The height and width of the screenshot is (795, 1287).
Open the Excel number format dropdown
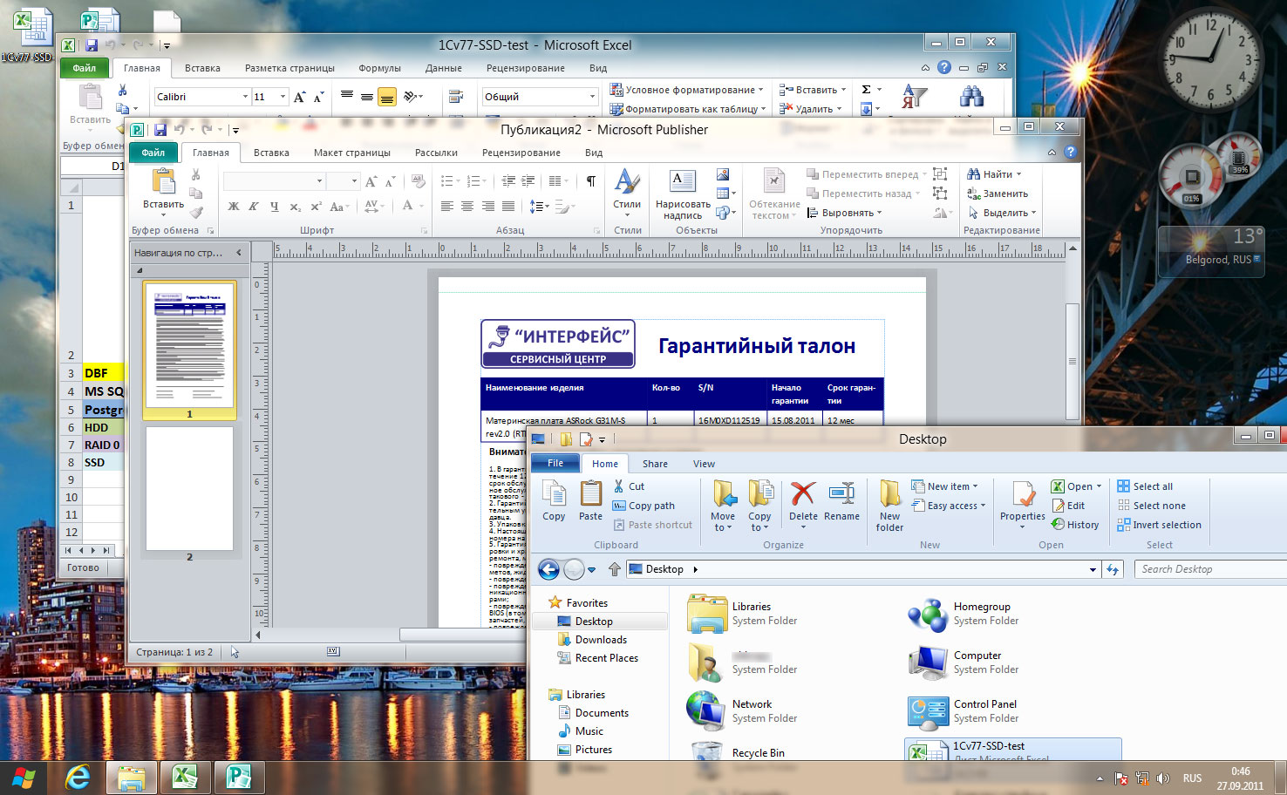(592, 97)
